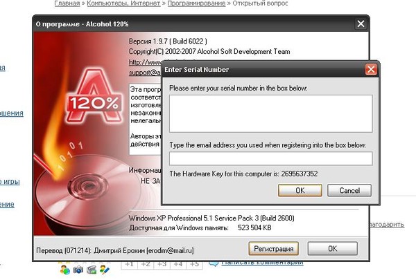Click the Alcohol 120% logo in the about window
Image resolution: width=416 pixels, height=280 pixels.
[94, 97]
